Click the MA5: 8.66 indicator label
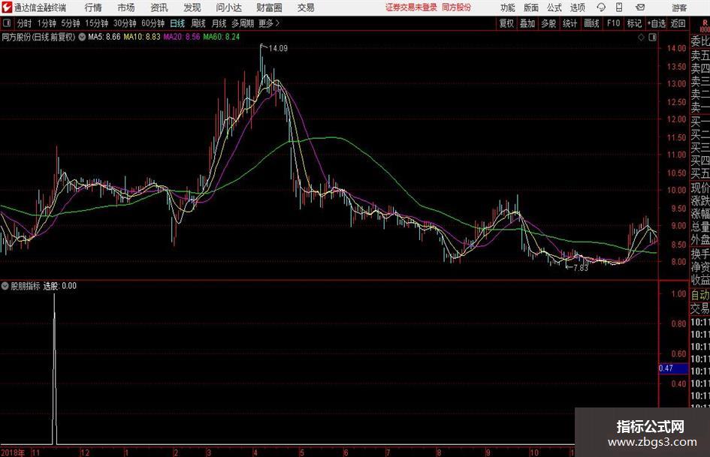The image size is (710, 457). tap(104, 37)
